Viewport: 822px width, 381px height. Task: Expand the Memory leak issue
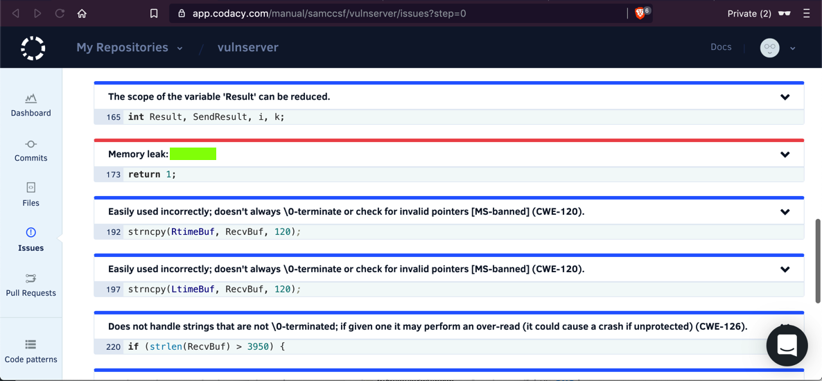pos(785,154)
